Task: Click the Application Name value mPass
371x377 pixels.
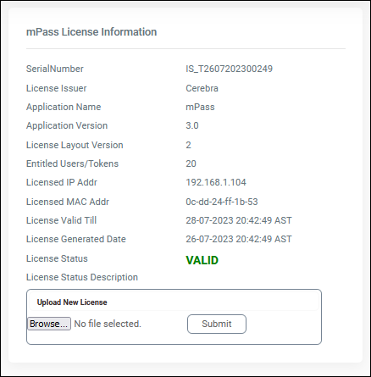Action: (x=200, y=107)
